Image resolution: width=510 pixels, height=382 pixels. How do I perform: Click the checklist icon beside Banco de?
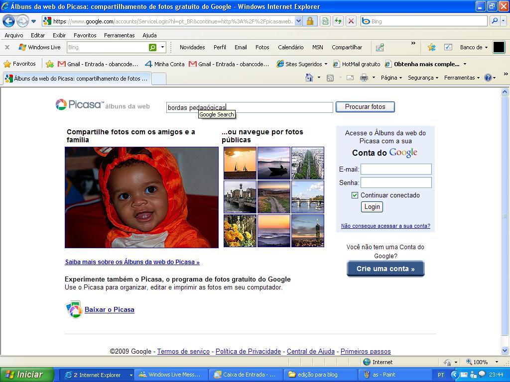[448, 47]
